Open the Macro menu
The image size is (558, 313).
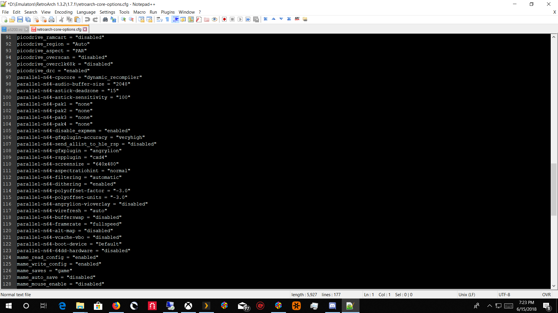coord(139,12)
